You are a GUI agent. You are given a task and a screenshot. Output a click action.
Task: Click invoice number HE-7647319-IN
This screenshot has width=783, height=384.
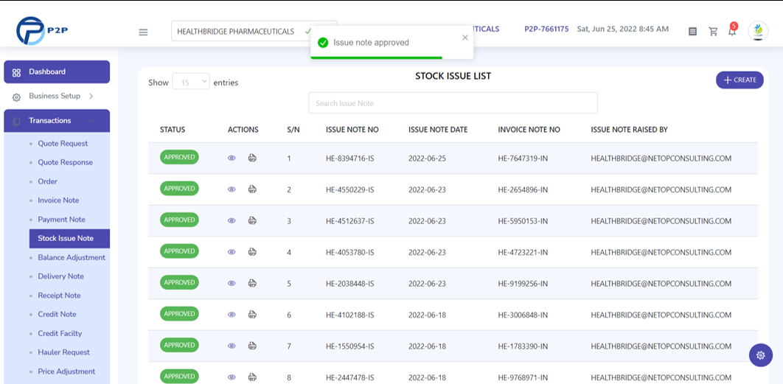coord(523,158)
